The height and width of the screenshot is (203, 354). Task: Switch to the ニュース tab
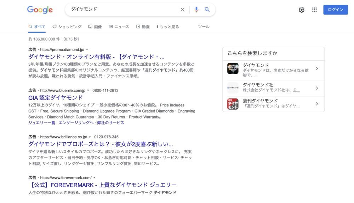[x=119, y=27]
